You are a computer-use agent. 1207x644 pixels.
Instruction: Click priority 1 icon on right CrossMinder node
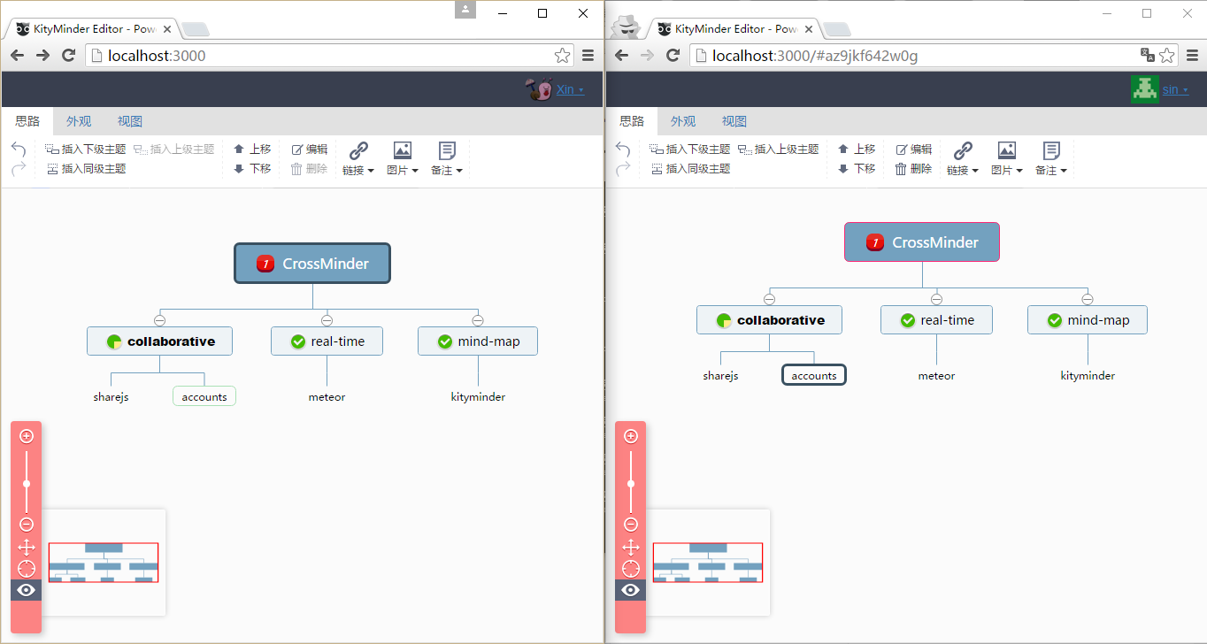(x=874, y=242)
